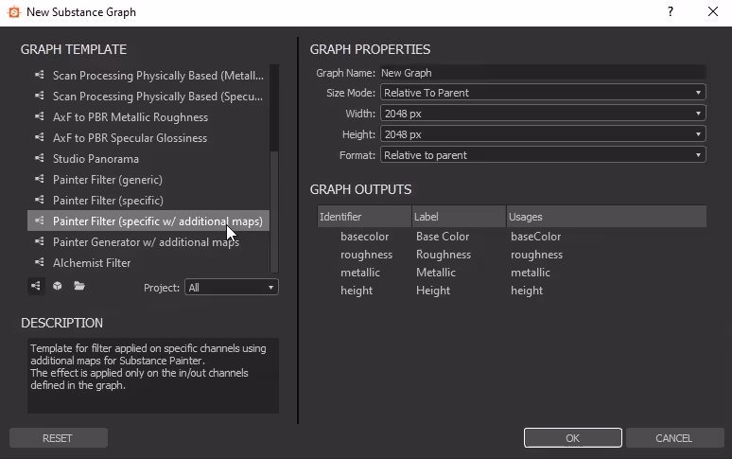
Task: Open the Height dropdown
Action: point(543,134)
